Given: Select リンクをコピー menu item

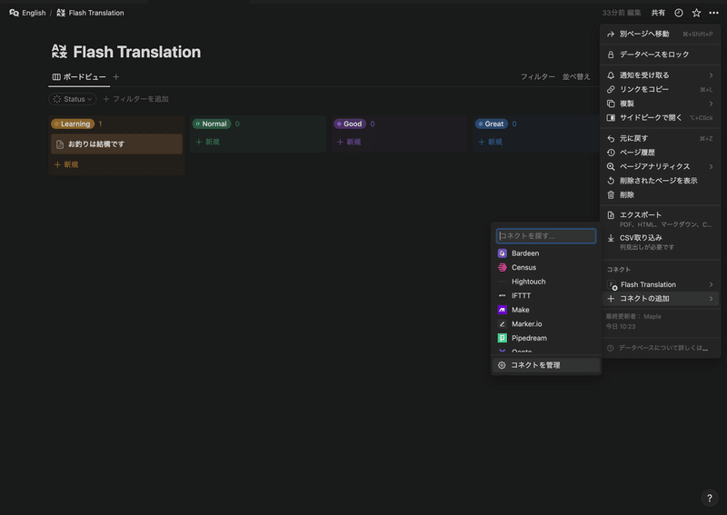Looking at the screenshot, I should (x=661, y=89).
